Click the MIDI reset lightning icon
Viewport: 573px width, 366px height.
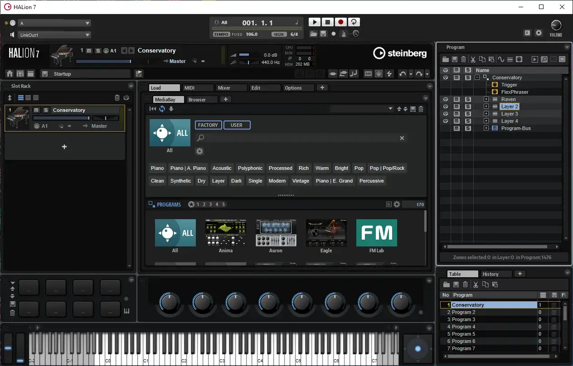coord(388,74)
